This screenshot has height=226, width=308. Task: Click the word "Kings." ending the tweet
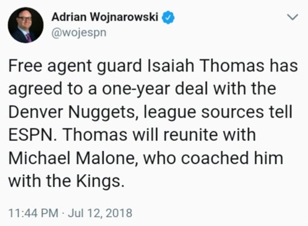pos(100,182)
